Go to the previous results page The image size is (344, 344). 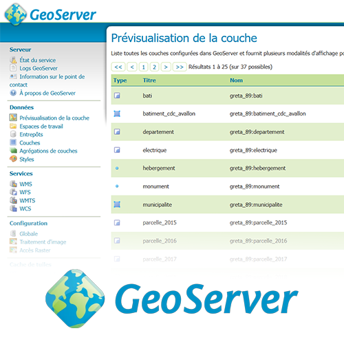point(132,67)
